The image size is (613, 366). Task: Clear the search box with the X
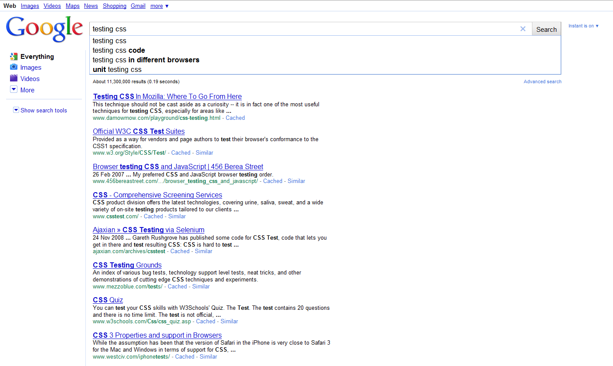(x=523, y=29)
